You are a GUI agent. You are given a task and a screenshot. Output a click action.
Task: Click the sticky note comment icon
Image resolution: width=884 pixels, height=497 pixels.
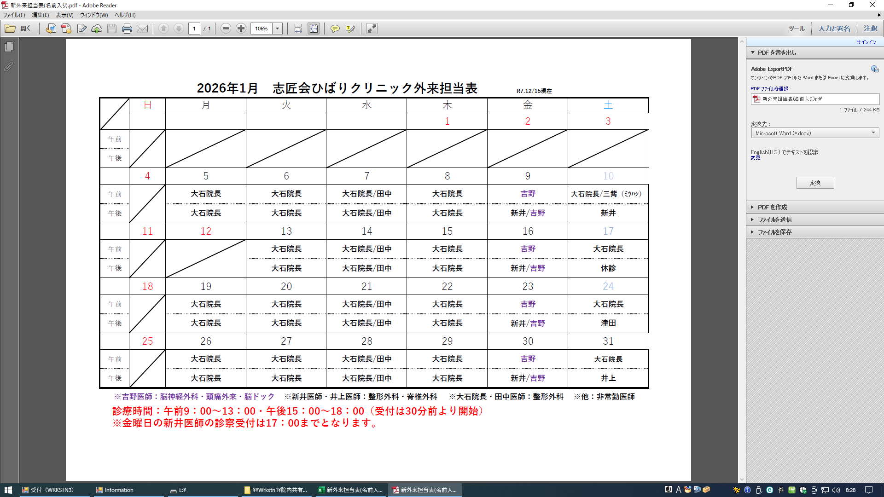[335, 29]
